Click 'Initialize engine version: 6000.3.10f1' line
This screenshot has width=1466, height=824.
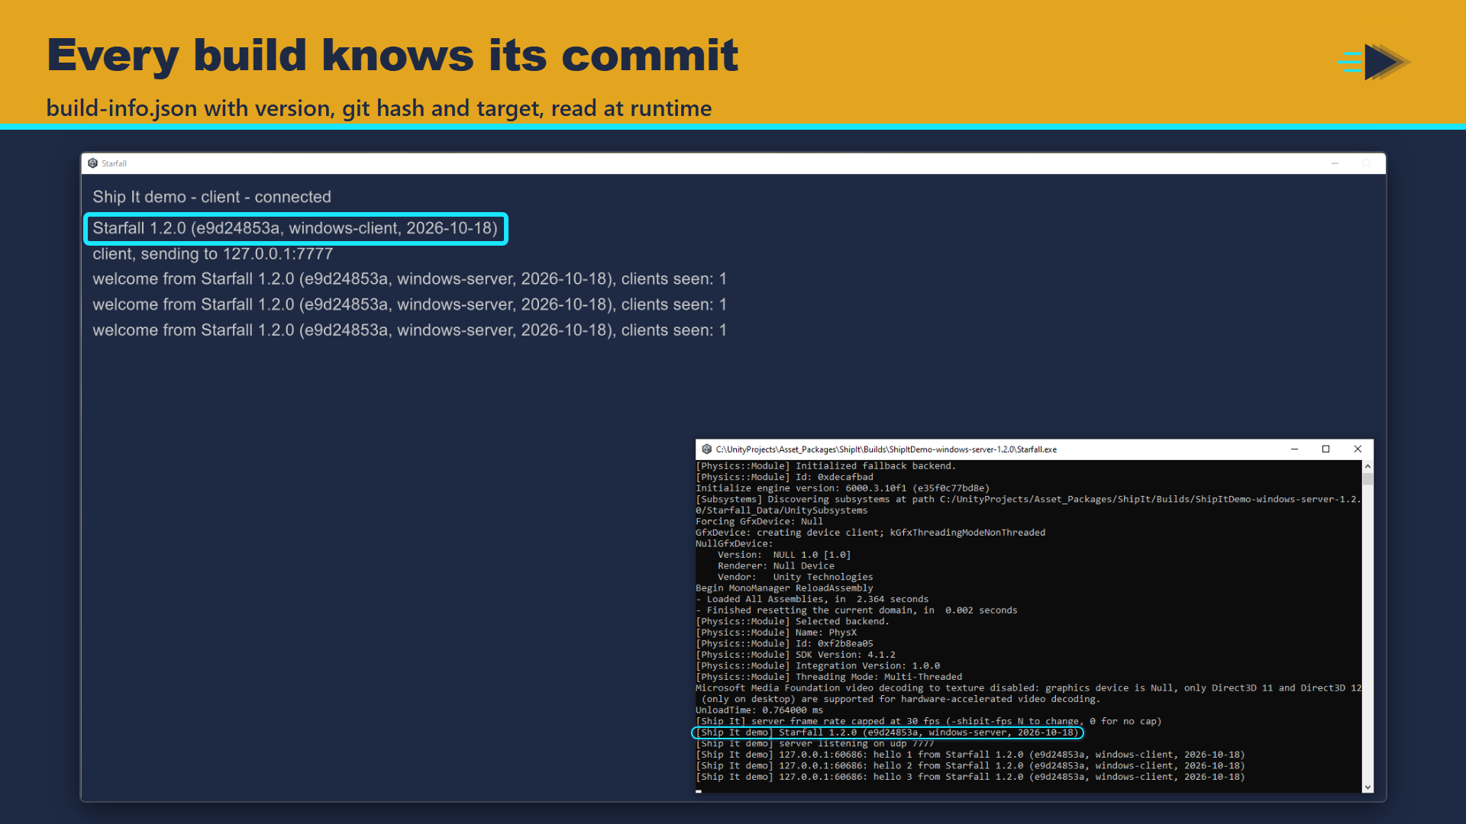[x=842, y=488]
